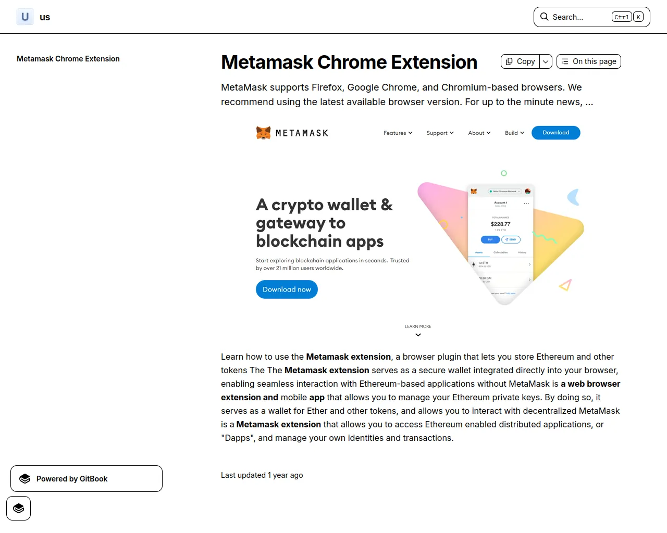Screen dimensions: 667x533
Task: Click the Download now button
Action: [x=287, y=289]
